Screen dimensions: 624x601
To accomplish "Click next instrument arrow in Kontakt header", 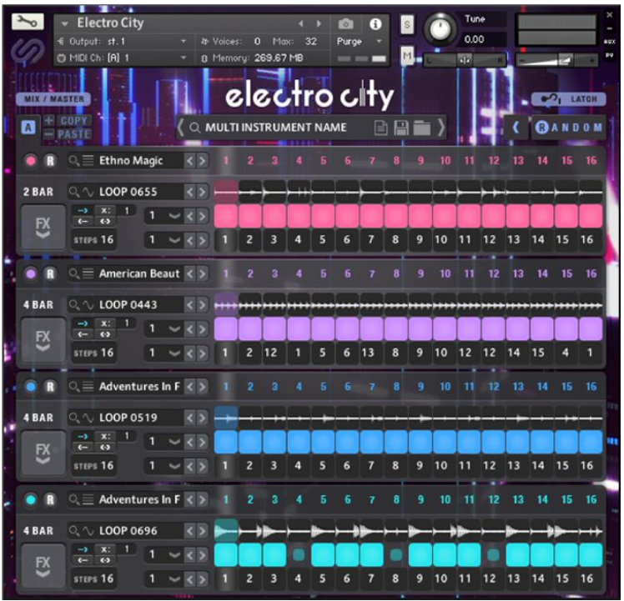I will click(x=319, y=24).
